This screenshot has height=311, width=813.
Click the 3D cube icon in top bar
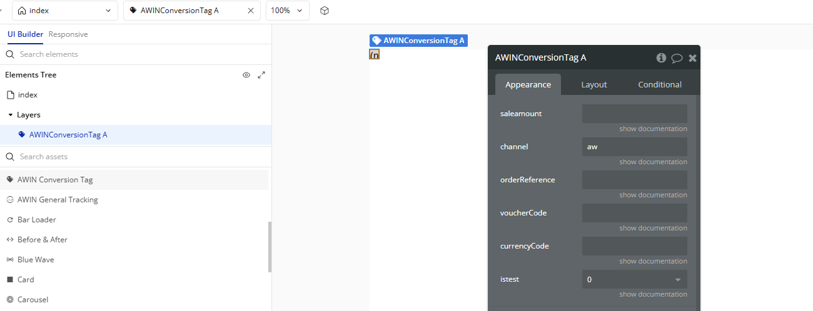click(325, 11)
